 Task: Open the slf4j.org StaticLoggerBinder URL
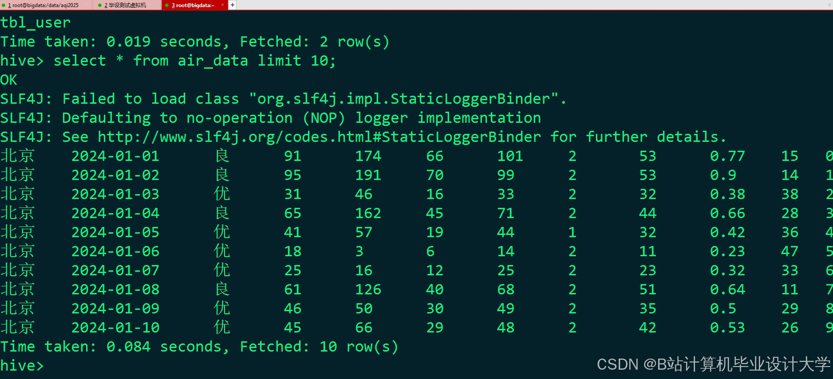click(319, 137)
